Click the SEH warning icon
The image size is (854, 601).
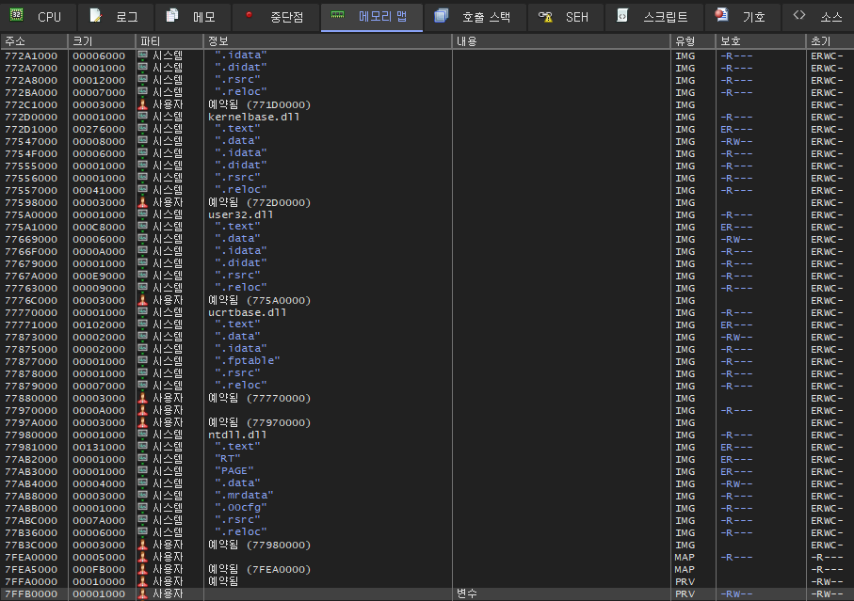[x=545, y=17]
